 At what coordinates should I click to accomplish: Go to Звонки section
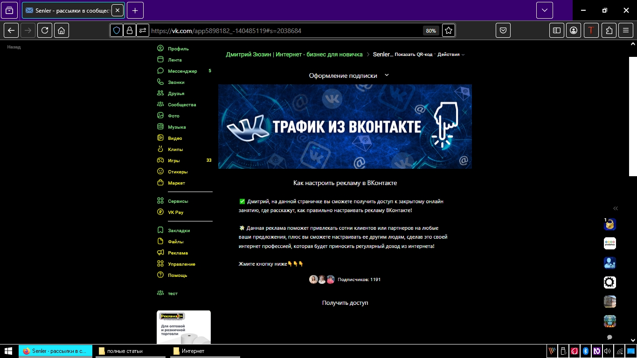tap(176, 82)
